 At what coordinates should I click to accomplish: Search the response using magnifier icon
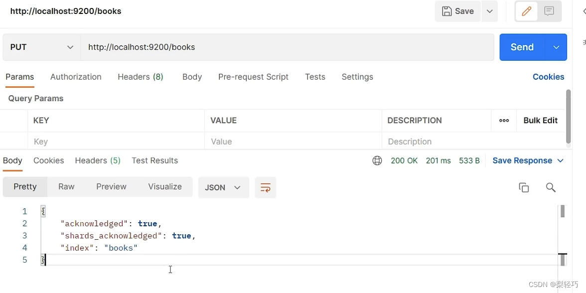551,187
